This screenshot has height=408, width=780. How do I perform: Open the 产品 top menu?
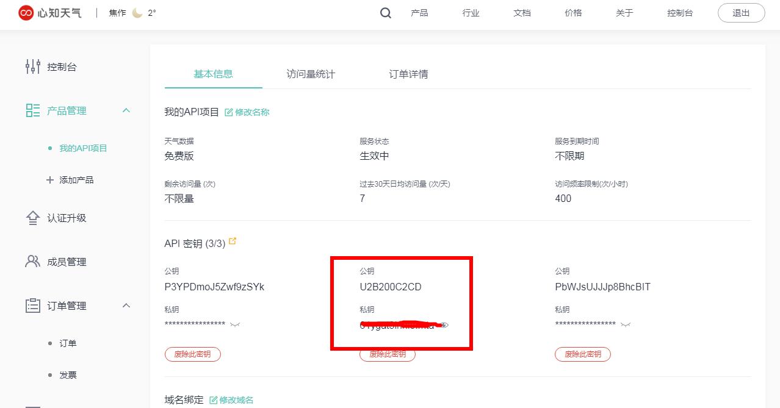point(419,13)
